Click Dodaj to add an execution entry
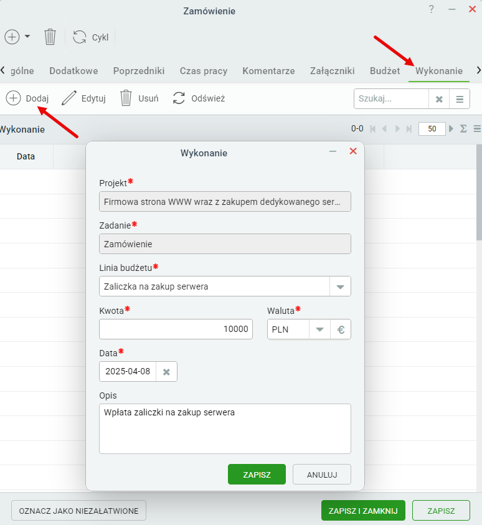Viewport: 482px width, 525px height. click(27, 98)
